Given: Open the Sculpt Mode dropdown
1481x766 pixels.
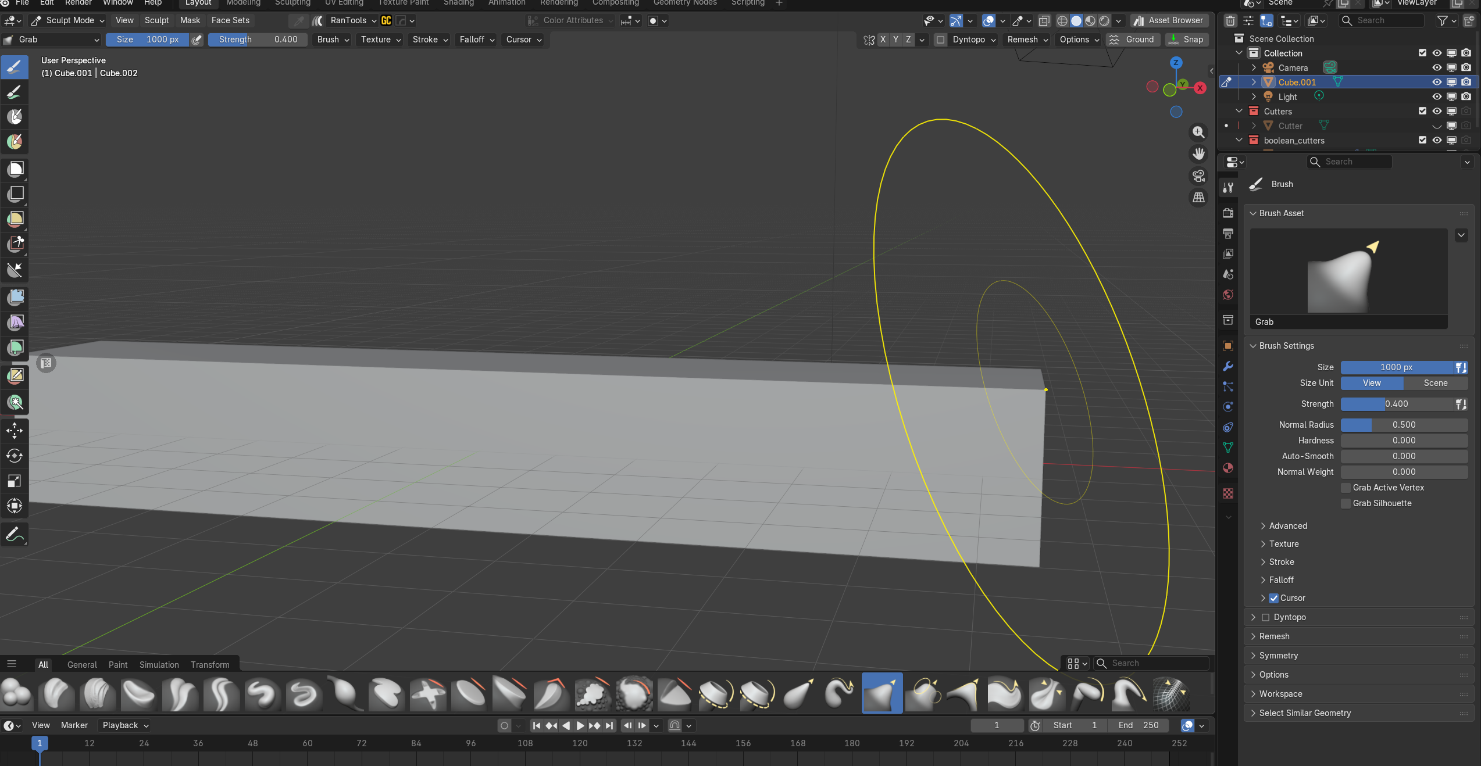Looking at the screenshot, I should [x=67, y=20].
